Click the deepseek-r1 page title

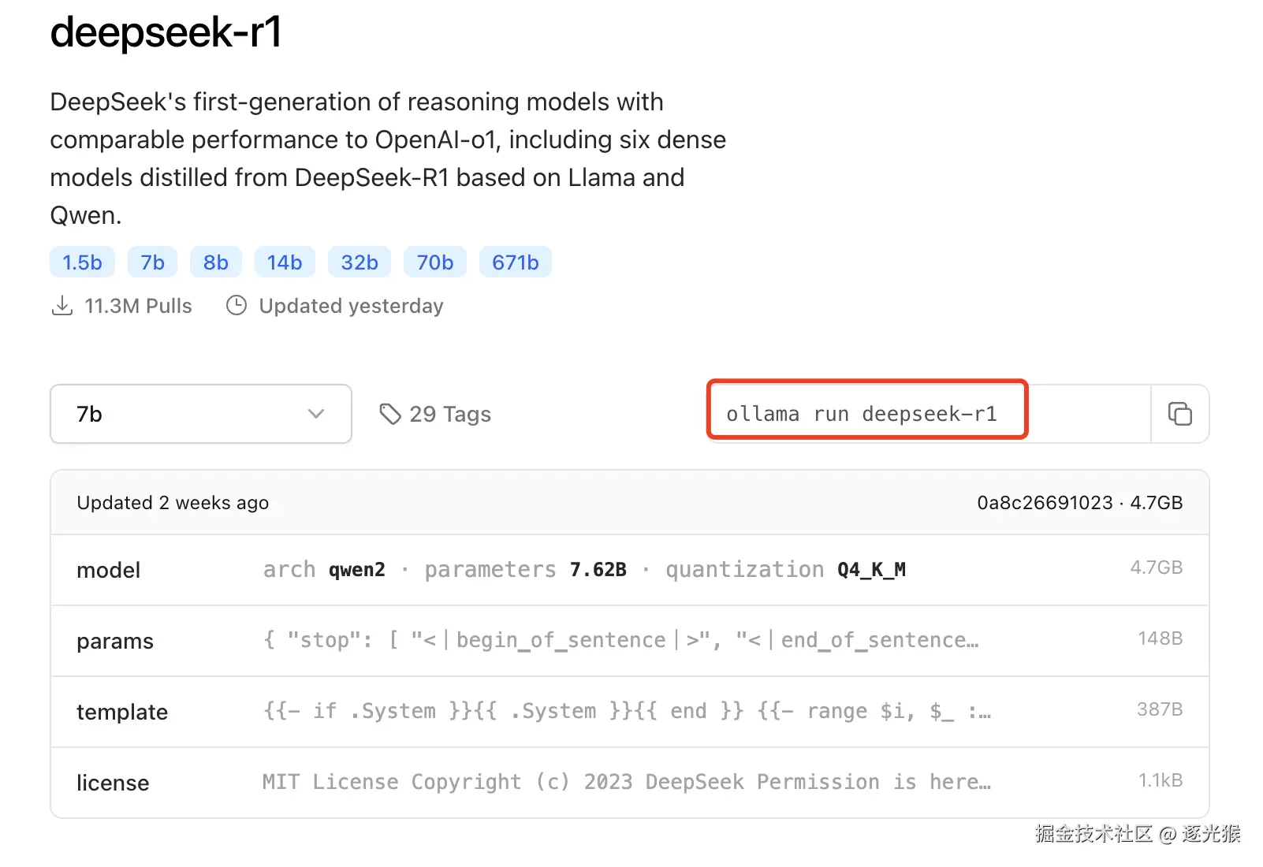pyautogui.click(x=166, y=33)
